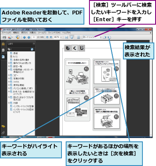
Task: Expand the パソコンと接続して使う bookmark
Action: point(8,88)
